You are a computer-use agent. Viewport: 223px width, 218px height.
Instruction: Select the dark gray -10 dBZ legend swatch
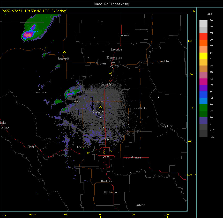coord(203,134)
